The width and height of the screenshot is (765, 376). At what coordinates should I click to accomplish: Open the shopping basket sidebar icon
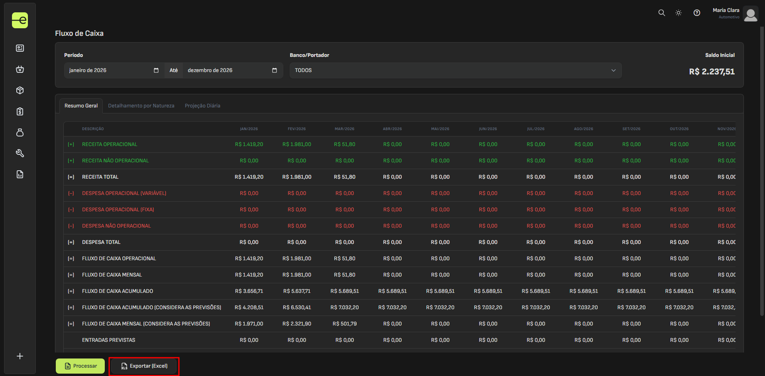[20, 69]
